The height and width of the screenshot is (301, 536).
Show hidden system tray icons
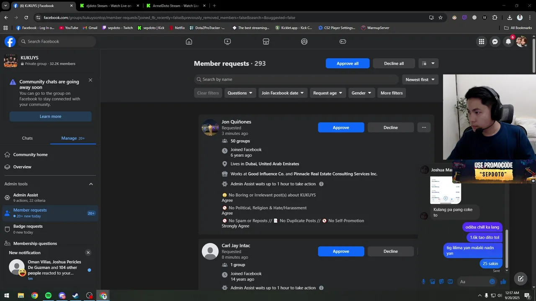479,296
